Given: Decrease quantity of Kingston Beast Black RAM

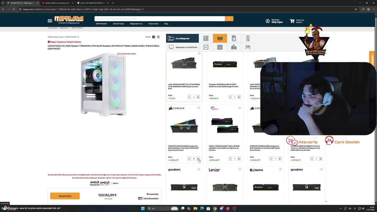Looking at the screenshot, I should tap(230, 97).
